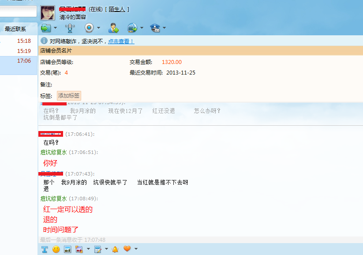Switch to the 最近联系 tab
The height and width of the screenshot is (255, 363).
[x=15, y=29]
